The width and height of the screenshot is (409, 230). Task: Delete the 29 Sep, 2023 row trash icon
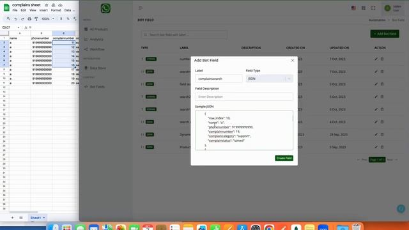382,135
